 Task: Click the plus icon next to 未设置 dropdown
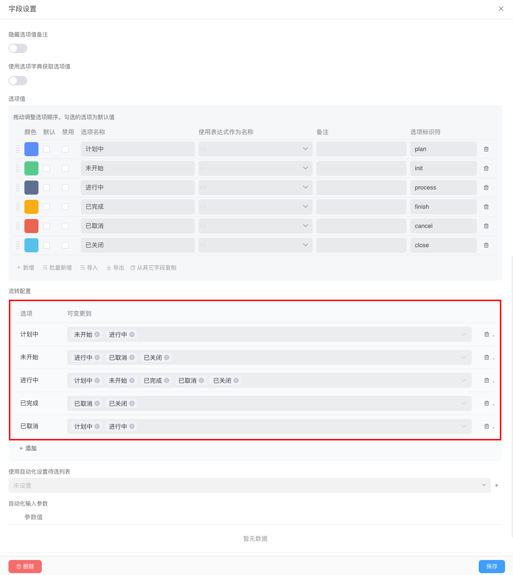click(497, 485)
